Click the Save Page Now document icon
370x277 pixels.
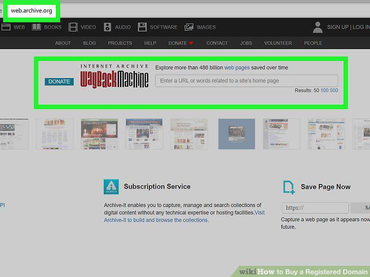tap(289, 187)
